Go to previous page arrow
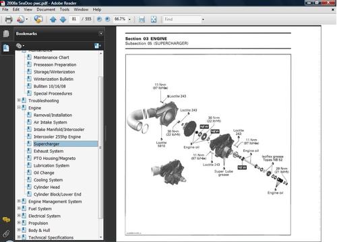This screenshot has height=242, width=337. click(x=53, y=19)
